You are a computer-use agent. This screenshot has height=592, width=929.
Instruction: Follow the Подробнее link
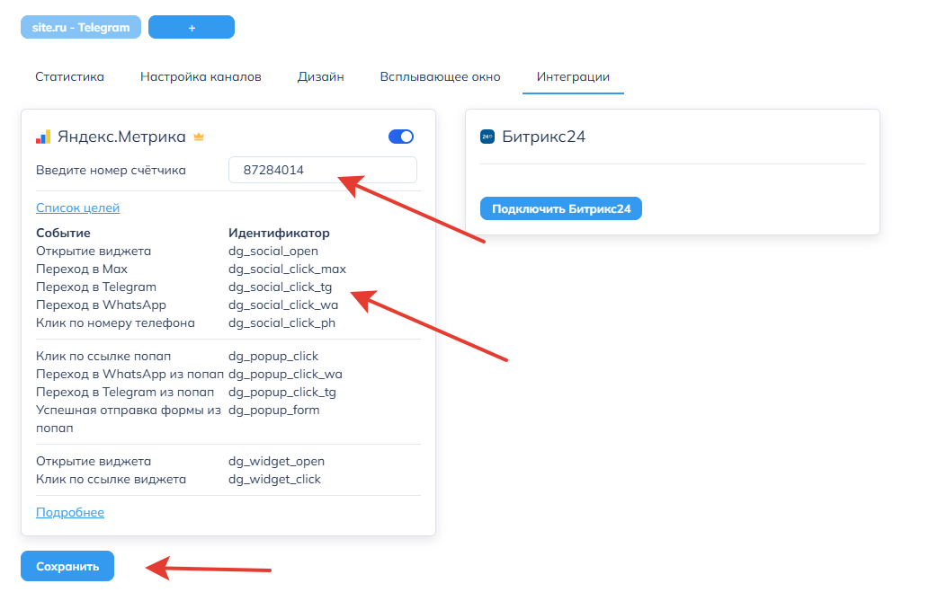click(x=70, y=513)
